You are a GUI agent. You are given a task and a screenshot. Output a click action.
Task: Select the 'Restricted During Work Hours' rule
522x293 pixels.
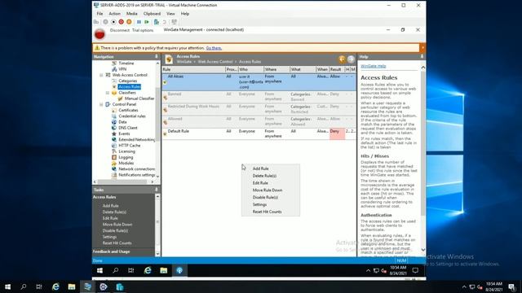coord(259,109)
